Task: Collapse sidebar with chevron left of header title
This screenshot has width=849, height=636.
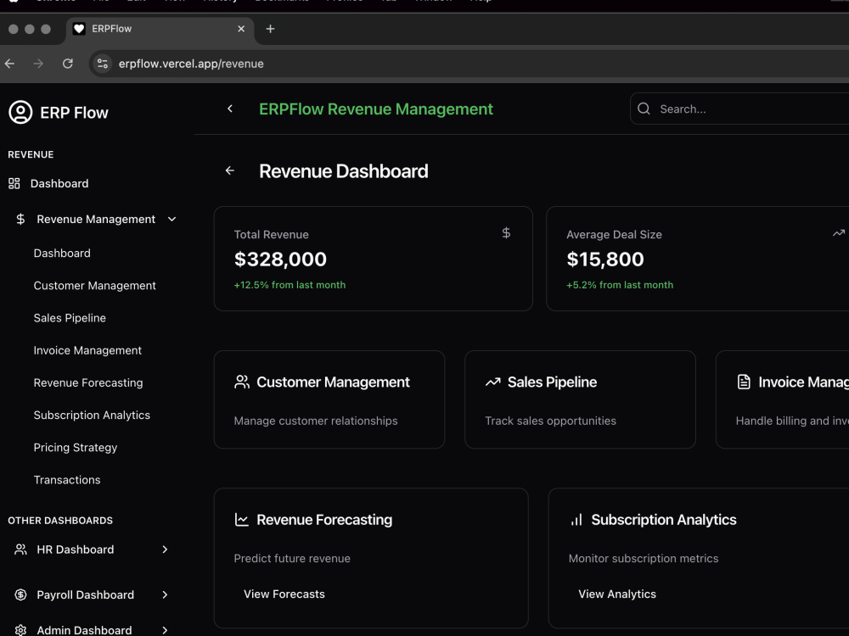Action: 230,109
